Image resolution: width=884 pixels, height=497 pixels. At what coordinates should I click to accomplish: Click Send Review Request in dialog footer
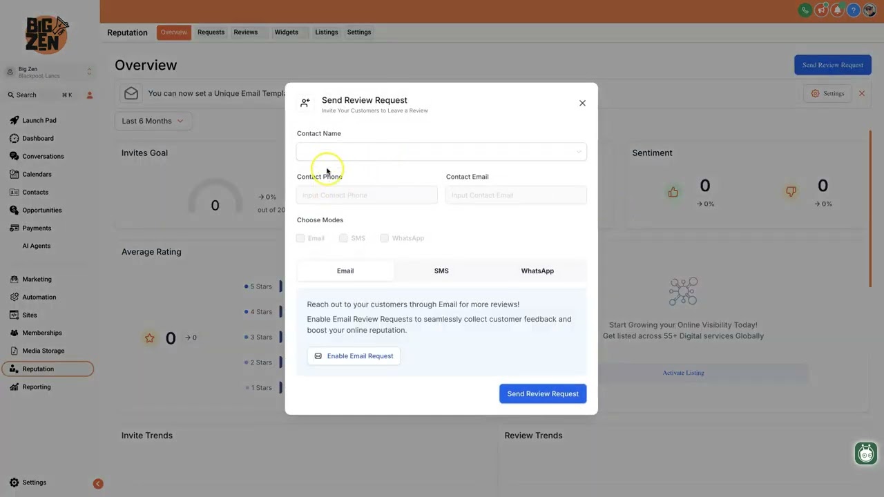coord(543,393)
